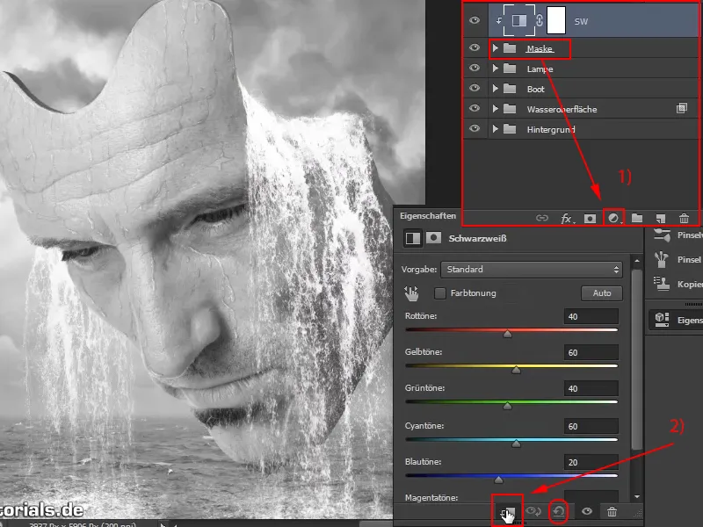Click the Properties vertical scrollbar thumb
The image size is (703, 527).
pos(636,358)
